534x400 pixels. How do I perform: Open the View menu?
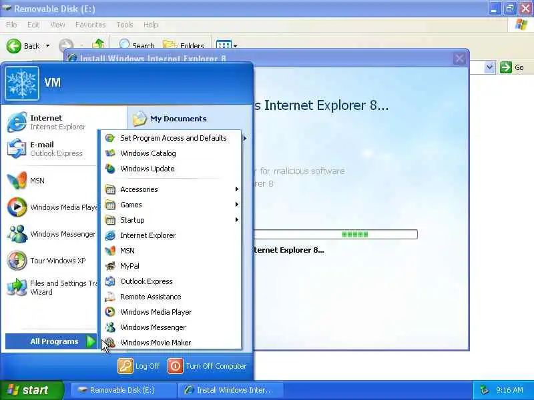[x=57, y=25]
